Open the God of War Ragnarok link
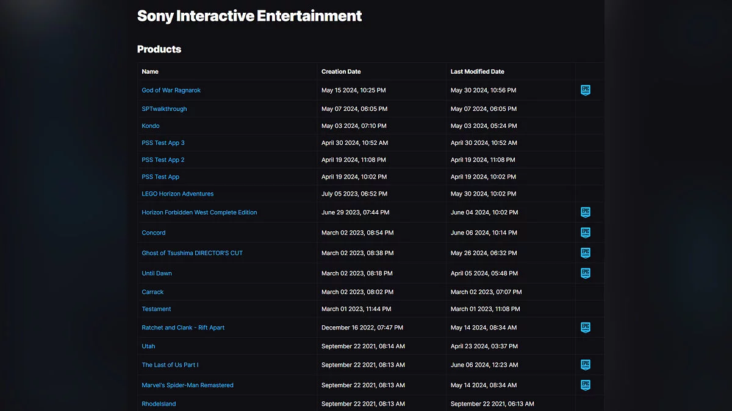Image resolution: width=732 pixels, height=411 pixels. (x=171, y=90)
